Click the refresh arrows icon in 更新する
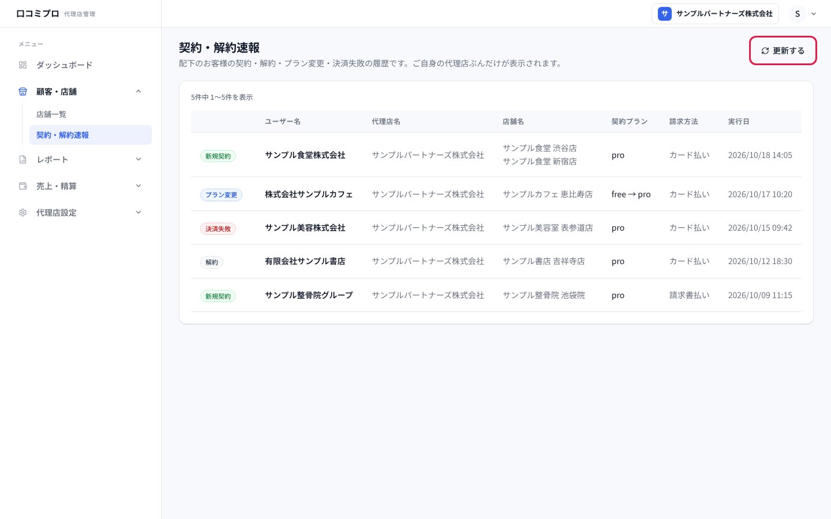 (x=765, y=51)
